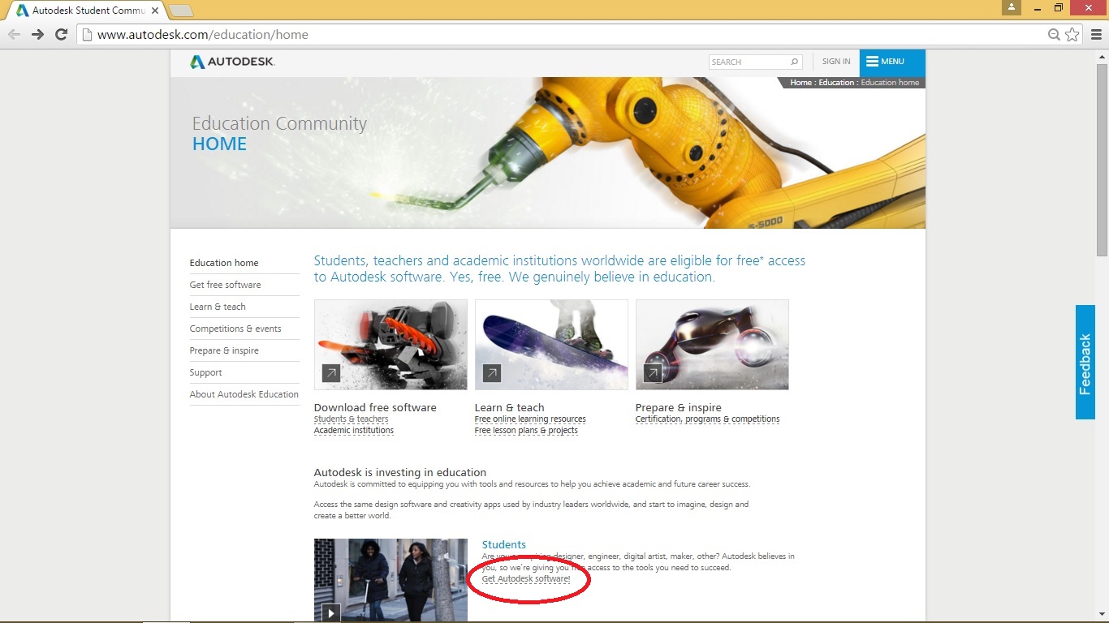Screen dimensions: 1109x623
Task: Select Competitions & events in sidebar
Action: pyautogui.click(x=235, y=329)
